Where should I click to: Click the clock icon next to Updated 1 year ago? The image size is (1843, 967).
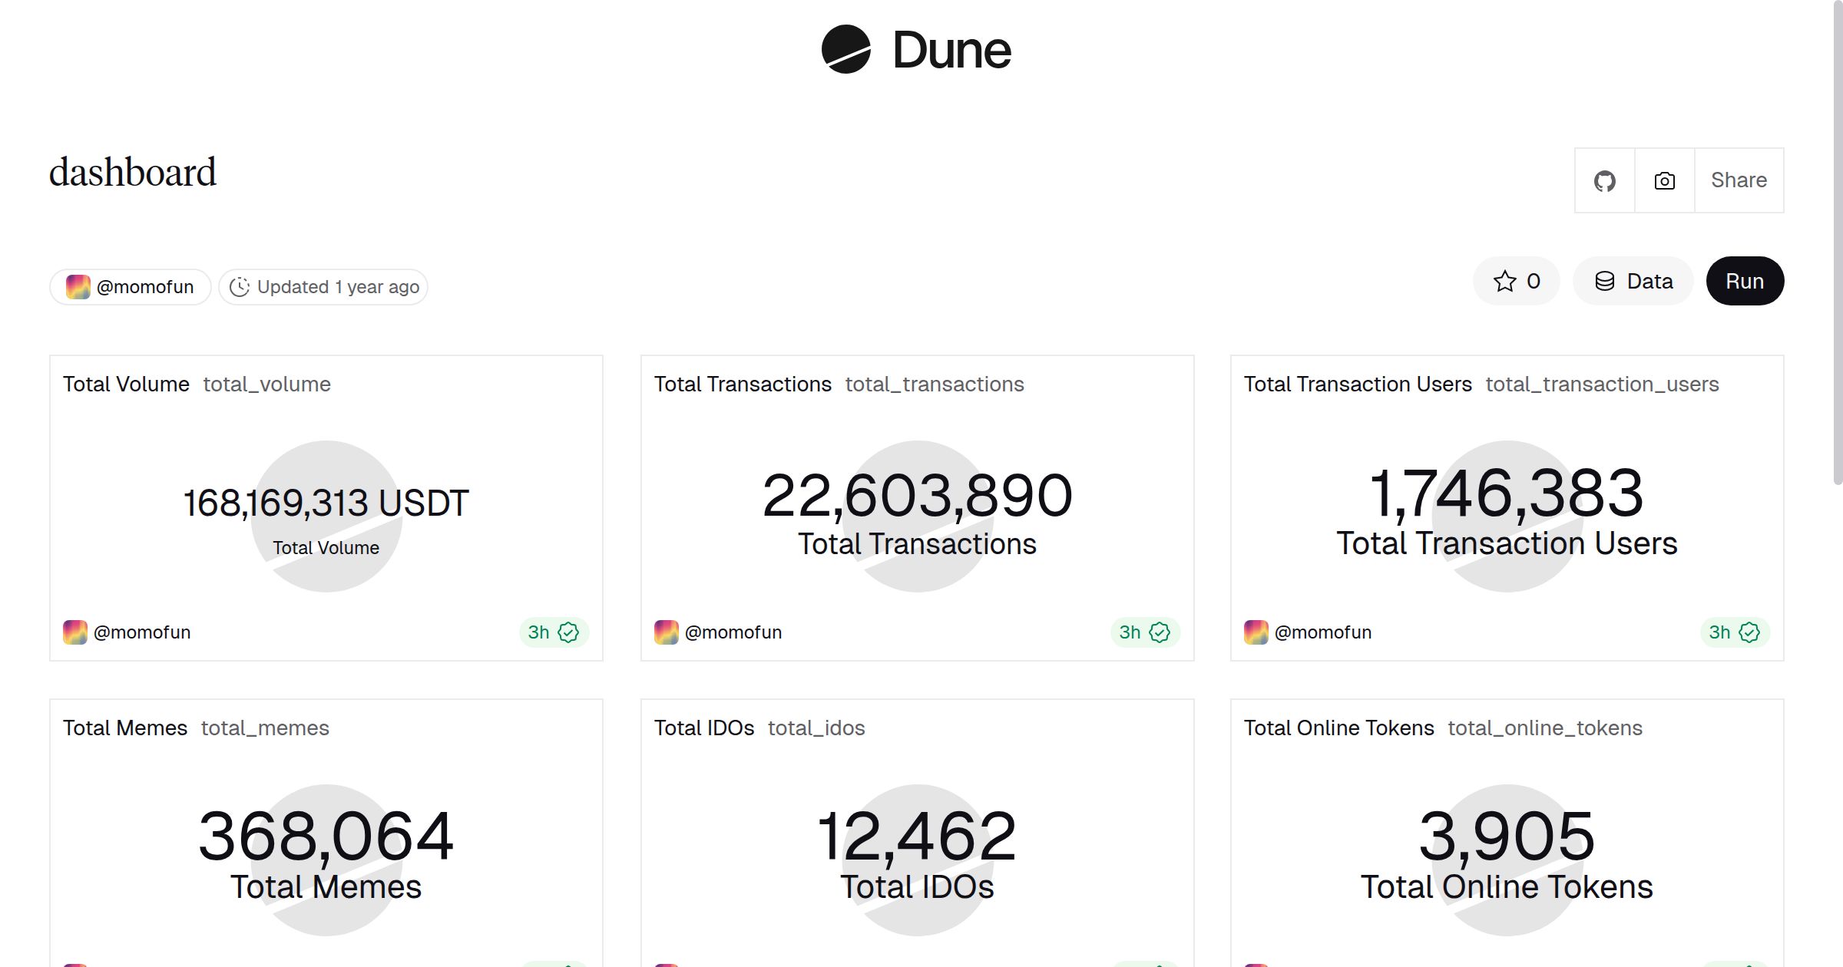pyautogui.click(x=240, y=286)
